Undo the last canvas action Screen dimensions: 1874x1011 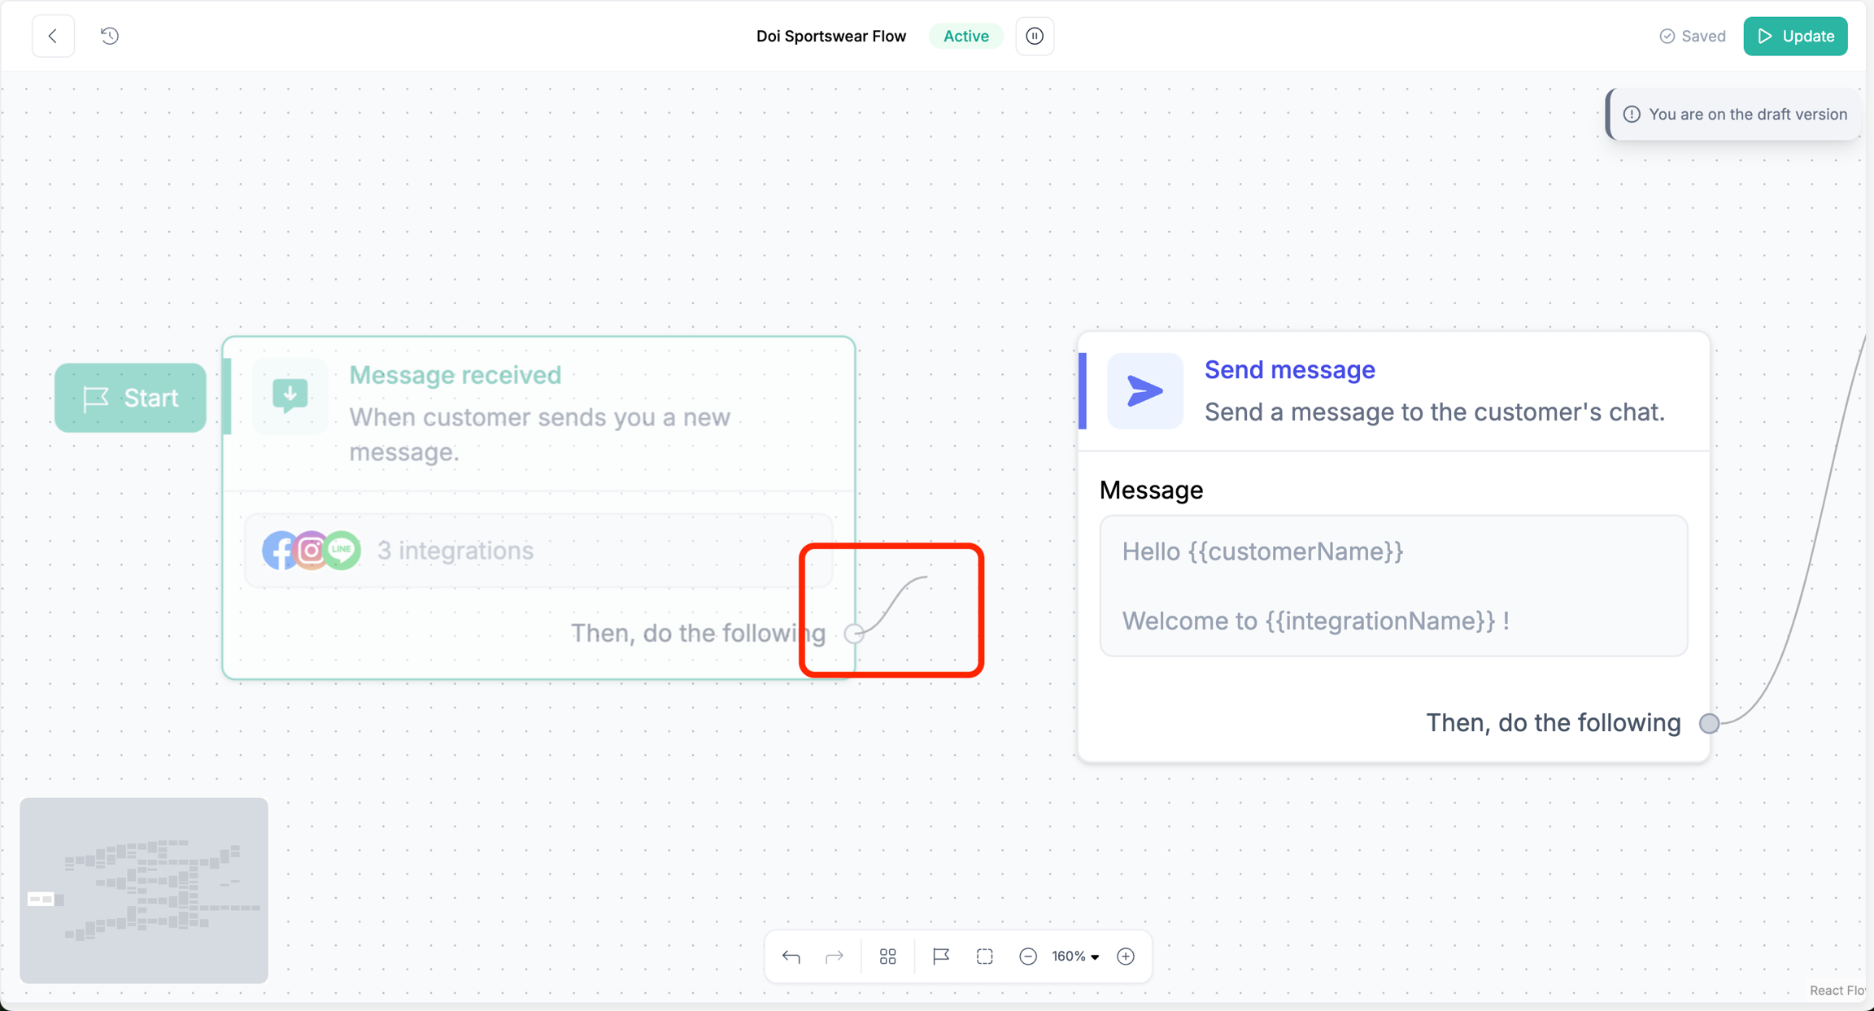791,957
